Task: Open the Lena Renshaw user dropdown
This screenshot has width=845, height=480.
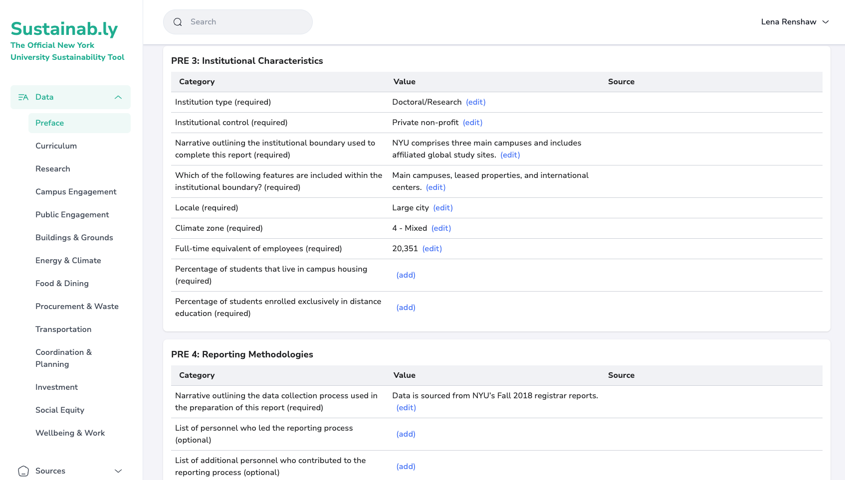Action: coord(795,22)
